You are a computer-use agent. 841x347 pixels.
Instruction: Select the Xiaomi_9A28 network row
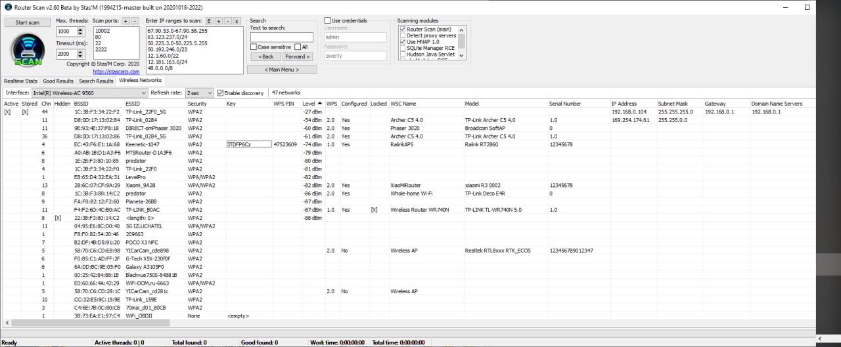point(407,185)
